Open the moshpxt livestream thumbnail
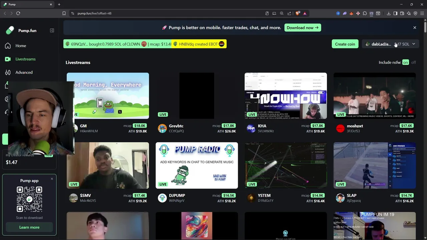 coord(375,96)
